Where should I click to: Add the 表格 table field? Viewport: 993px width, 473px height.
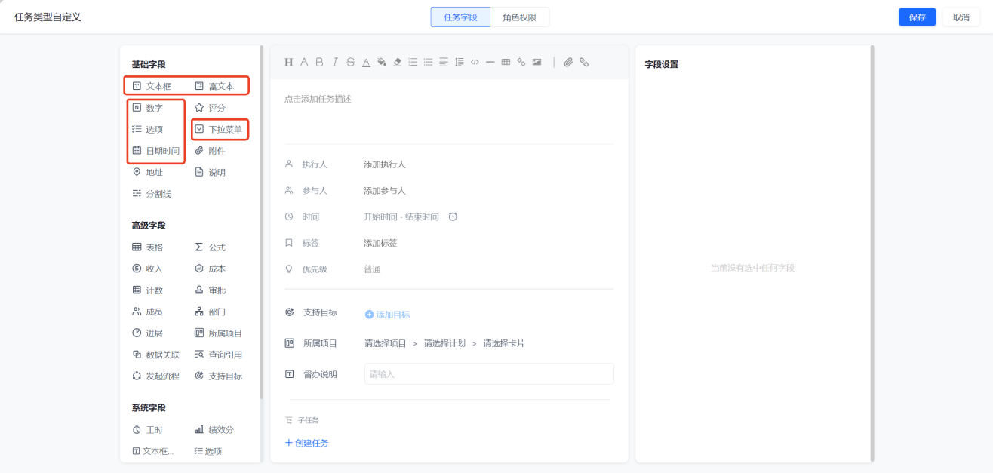tap(147, 247)
